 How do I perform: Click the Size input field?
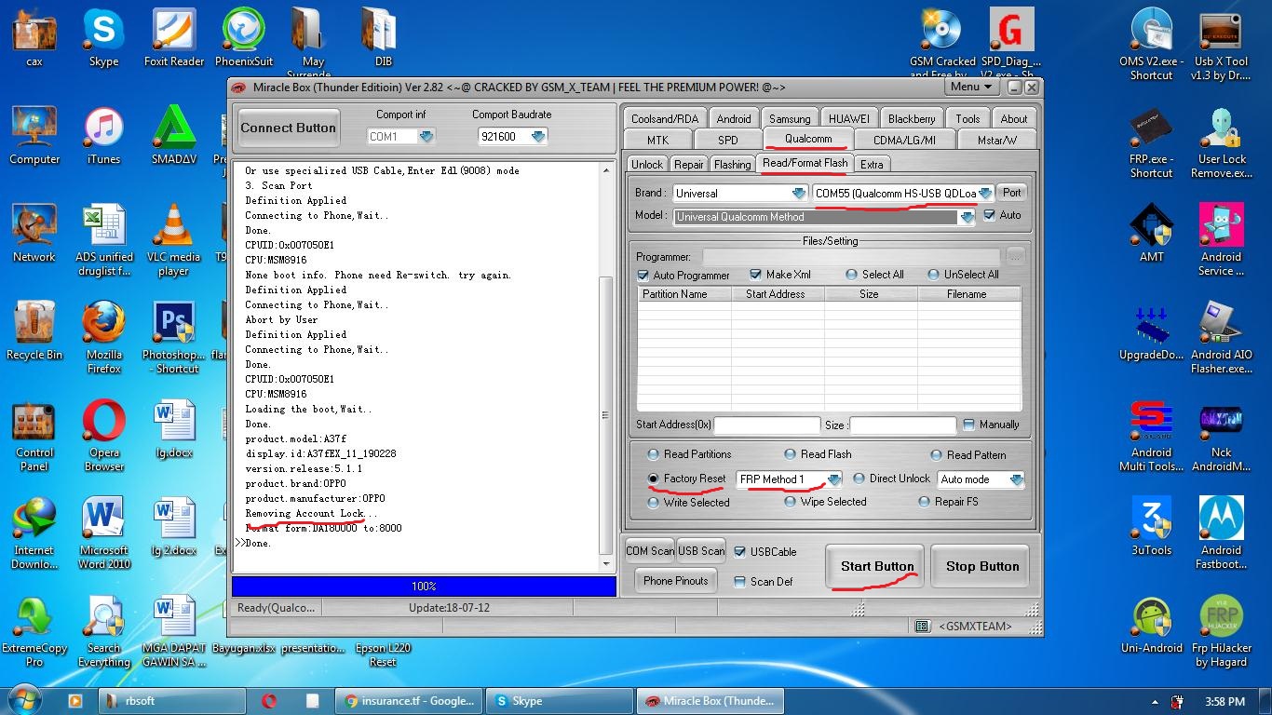click(x=902, y=425)
